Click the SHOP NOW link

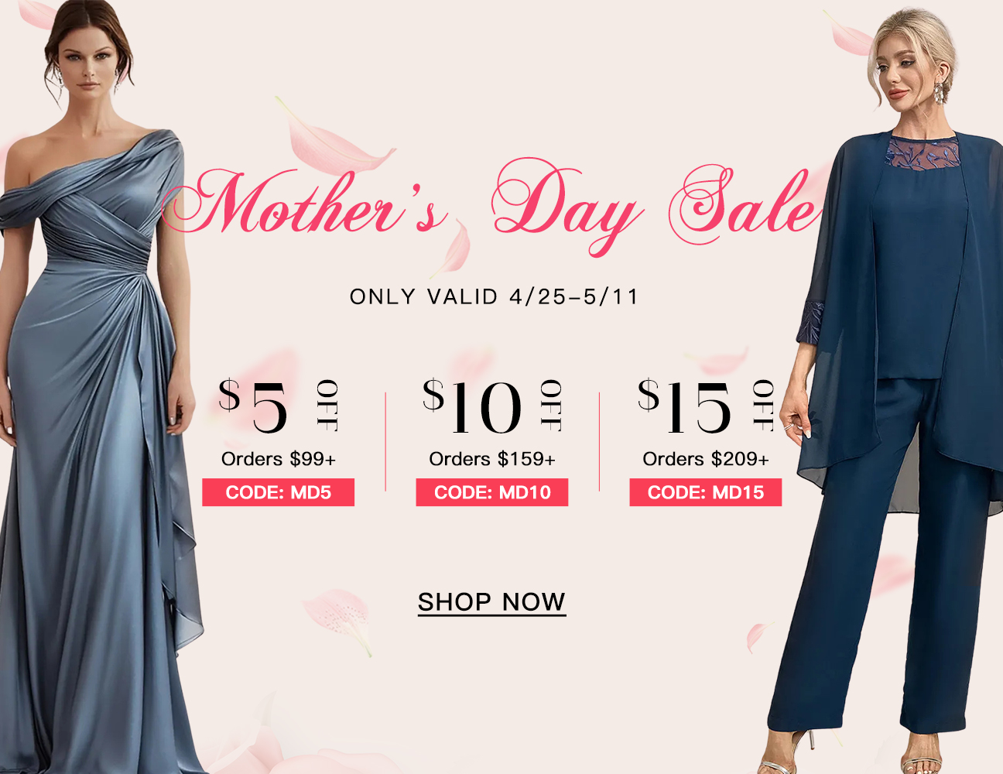pos(491,602)
